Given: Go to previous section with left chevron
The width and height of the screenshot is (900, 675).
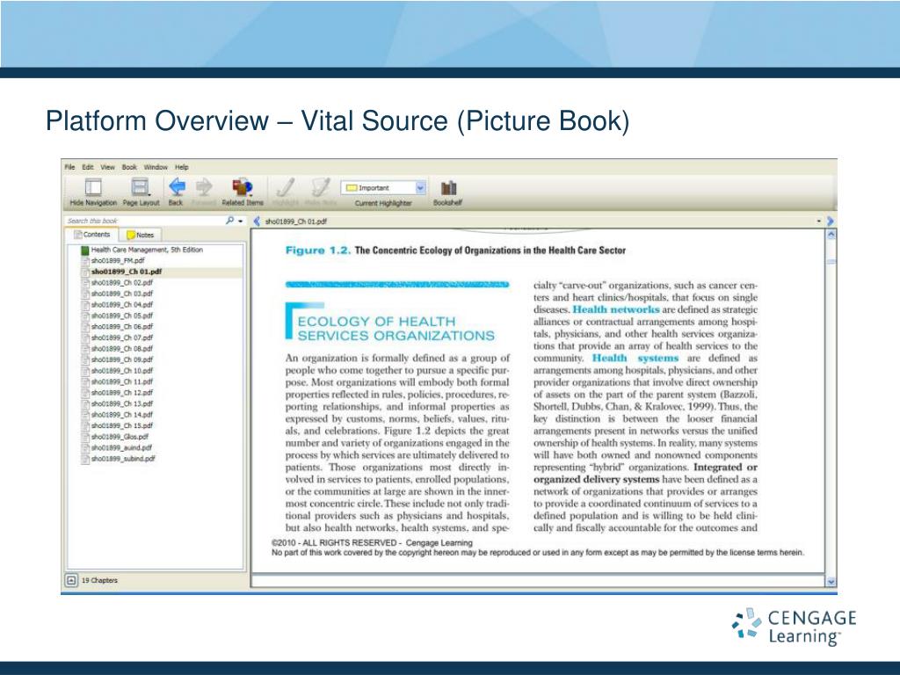Looking at the screenshot, I should tap(257, 221).
